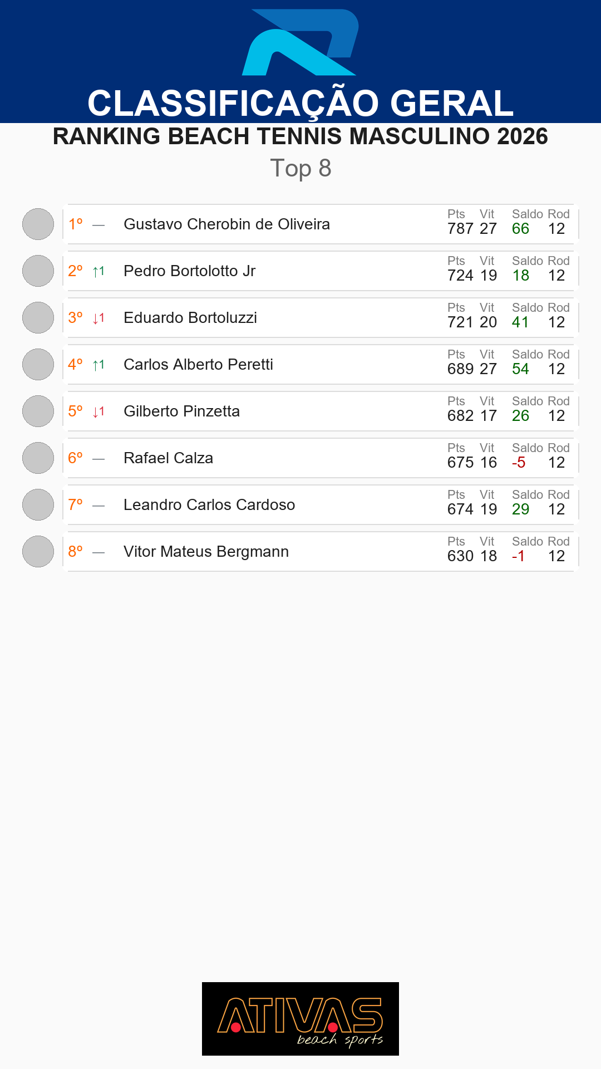The height and width of the screenshot is (1069, 601).
Task: Select the 1º rank position number
Action: [75, 224]
